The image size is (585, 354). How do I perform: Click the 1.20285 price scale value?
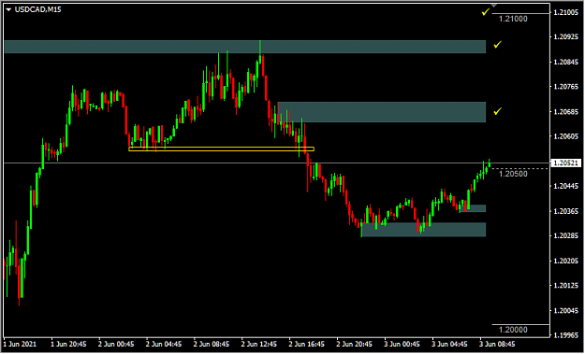click(566, 235)
